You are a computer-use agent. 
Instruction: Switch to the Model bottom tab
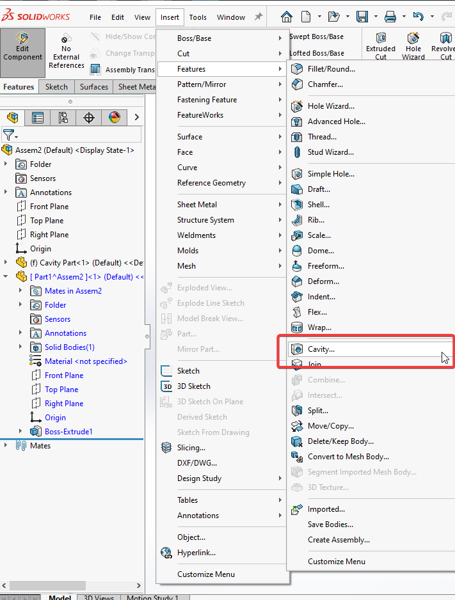click(x=60, y=597)
